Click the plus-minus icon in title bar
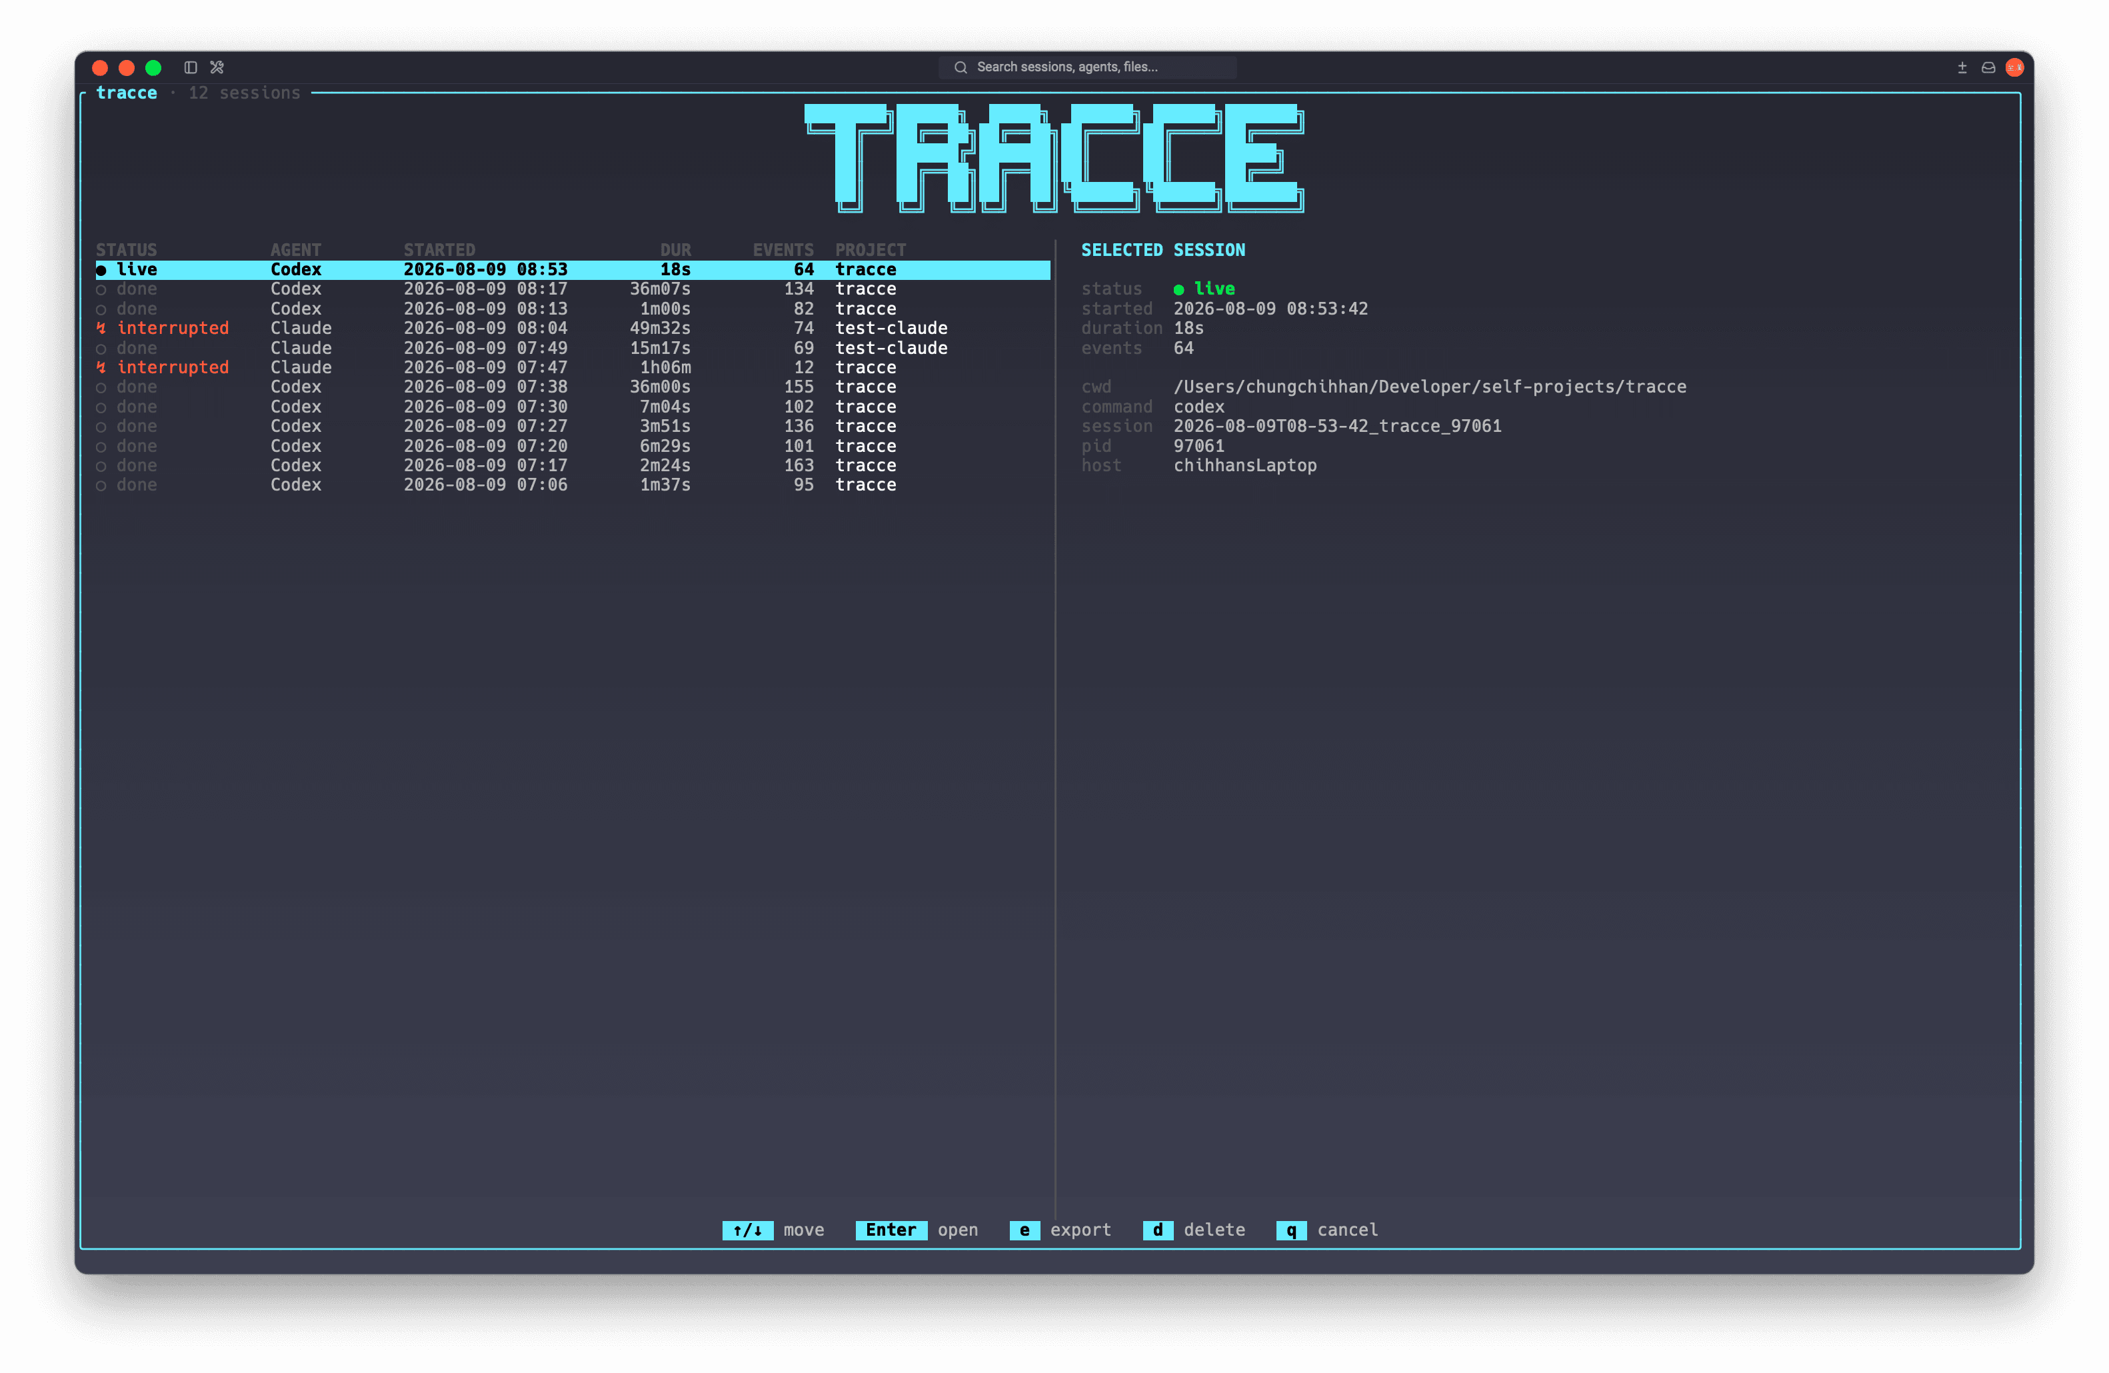This screenshot has height=1373, width=2109. click(x=1962, y=67)
